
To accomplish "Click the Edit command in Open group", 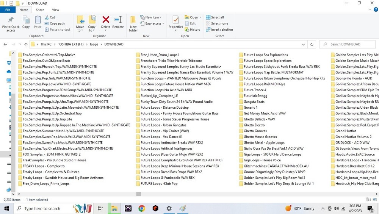I will pos(191,23).
